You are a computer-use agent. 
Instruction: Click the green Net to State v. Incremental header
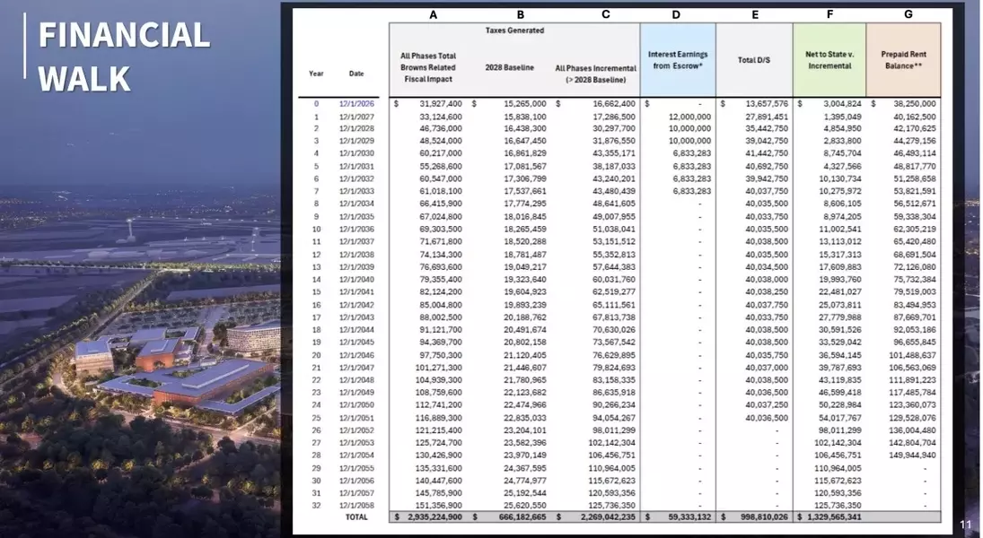pyautogui.click(x=829, y=60)
